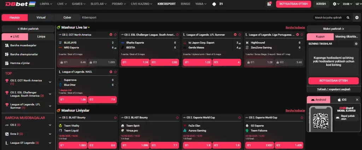Favorite the CS 2. CCT North America match
This screenshot has width=362, height=150.
click(x=115, y=35)
